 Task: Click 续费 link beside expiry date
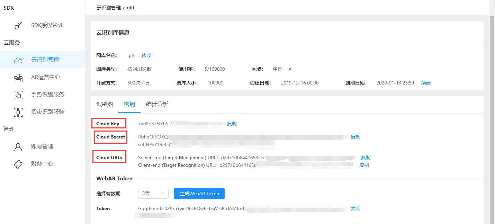point(426,83)
